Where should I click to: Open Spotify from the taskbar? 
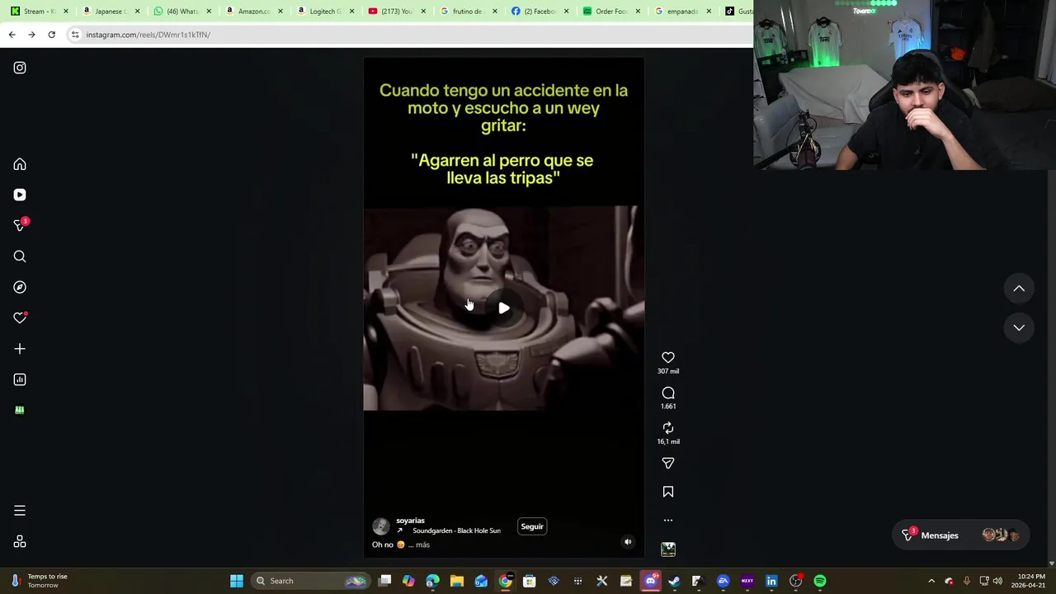[820, 581]
